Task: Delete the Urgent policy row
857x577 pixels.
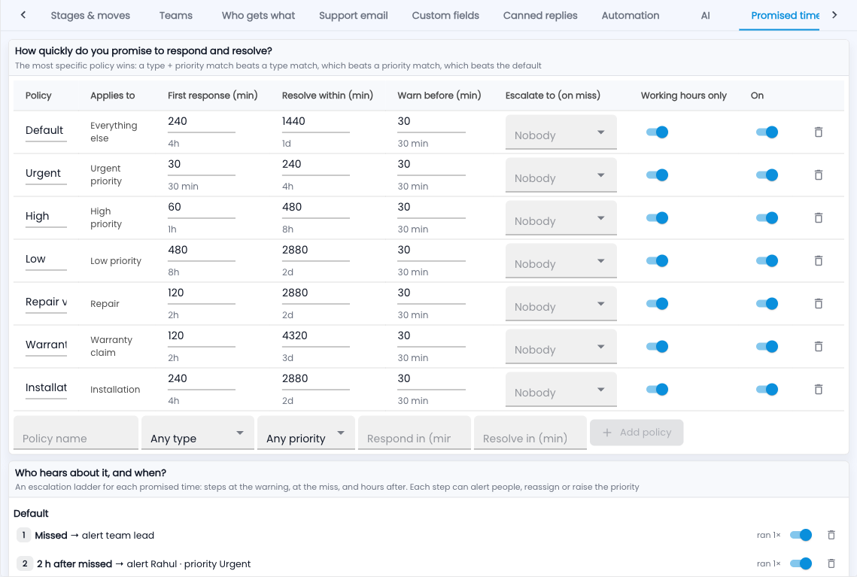Action: [818, 175]
